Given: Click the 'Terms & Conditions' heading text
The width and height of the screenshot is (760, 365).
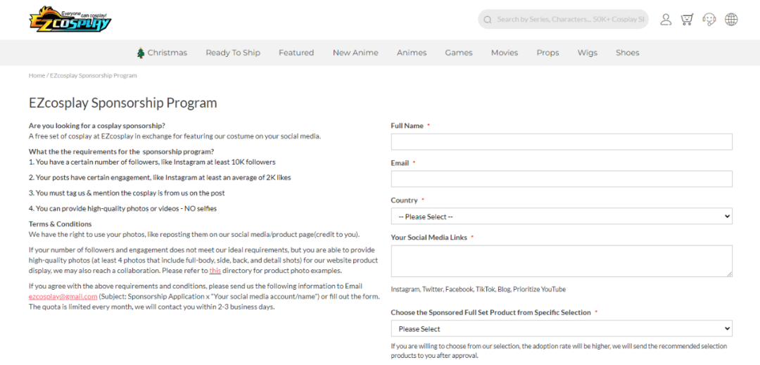Looking at the screenshot, I should (x=60, y=224).
